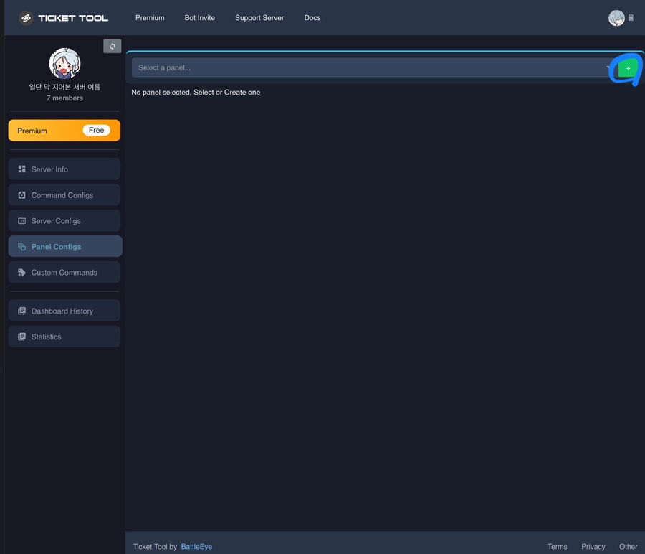Viewport: 645px width, 554px height.
Task: Go to Custom Commands page
Action: point(64,272)
